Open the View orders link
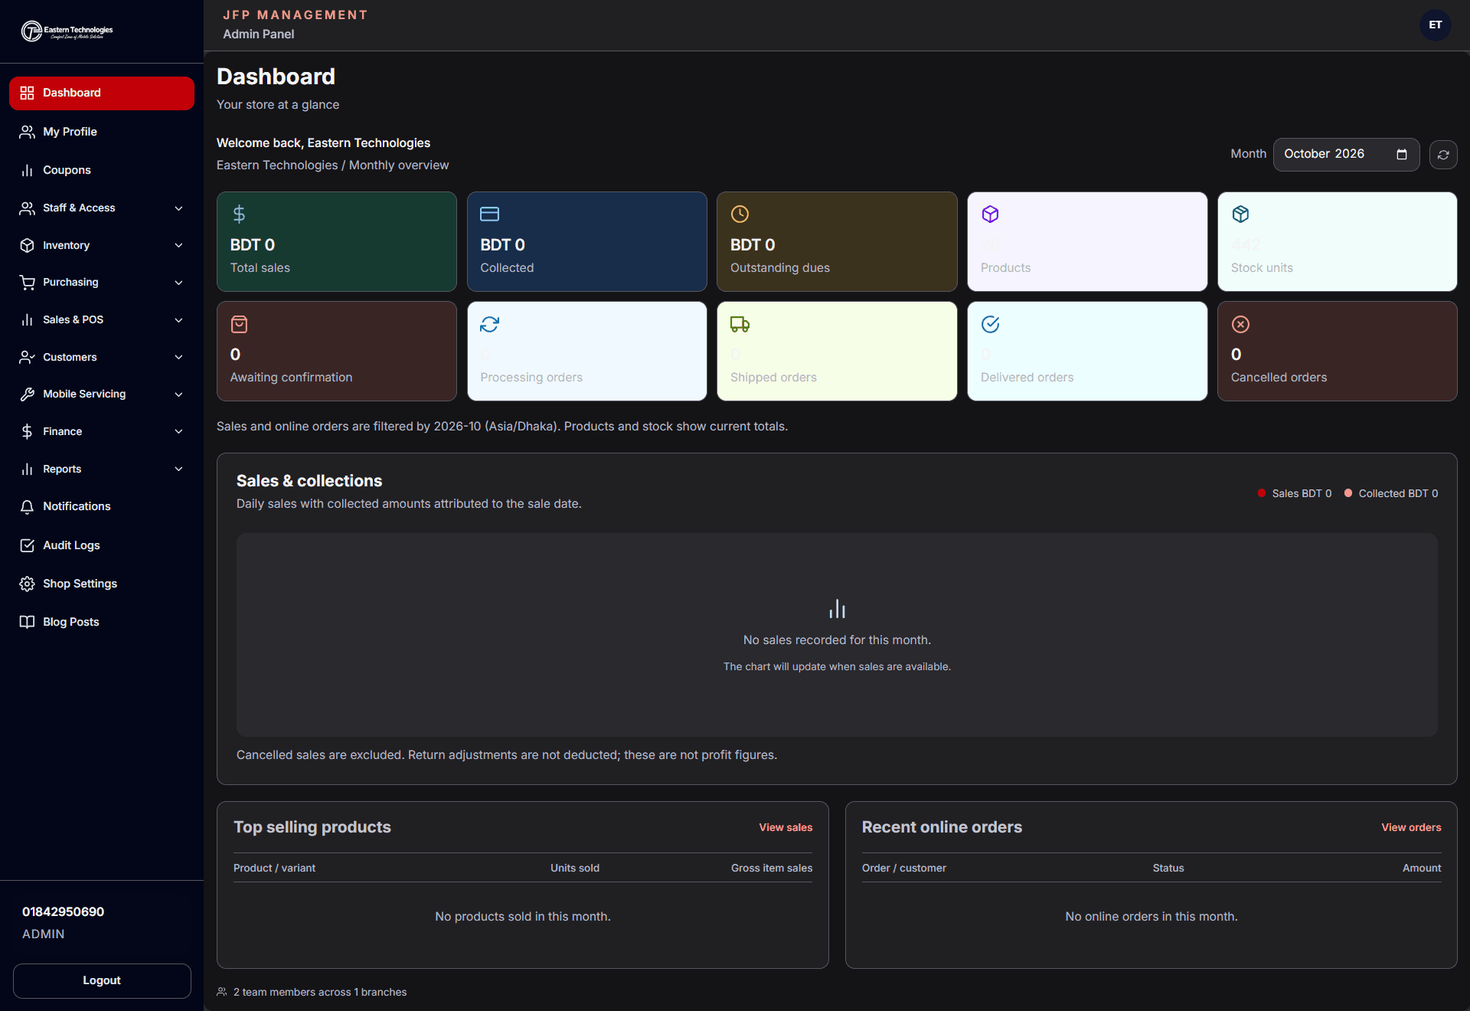 tap(1411, 827)
